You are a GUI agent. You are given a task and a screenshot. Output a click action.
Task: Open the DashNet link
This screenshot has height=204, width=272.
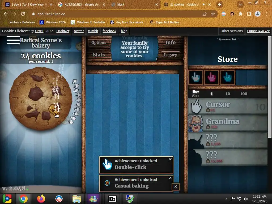(x=63, y=31)
